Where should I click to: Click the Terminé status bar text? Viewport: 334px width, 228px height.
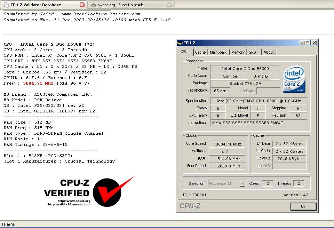point(8,224)
